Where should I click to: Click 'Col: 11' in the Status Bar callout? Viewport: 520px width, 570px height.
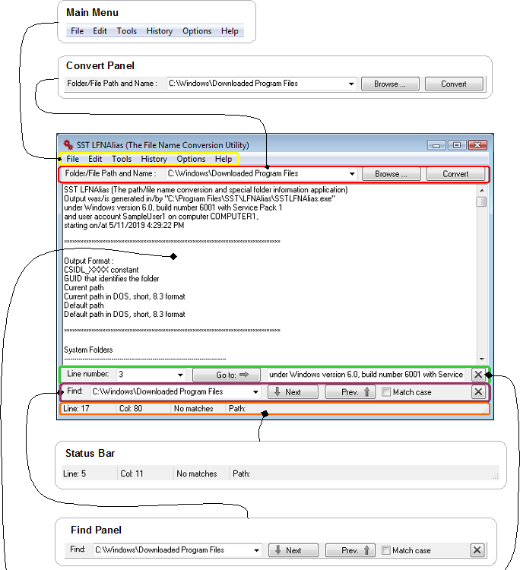tap(132, 473)
